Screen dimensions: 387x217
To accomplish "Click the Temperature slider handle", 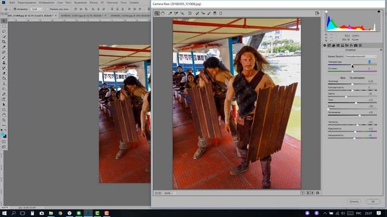I will click(352, 64).
